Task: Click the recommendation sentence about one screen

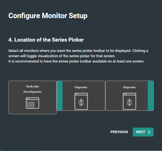Action: tap(76, 61)
